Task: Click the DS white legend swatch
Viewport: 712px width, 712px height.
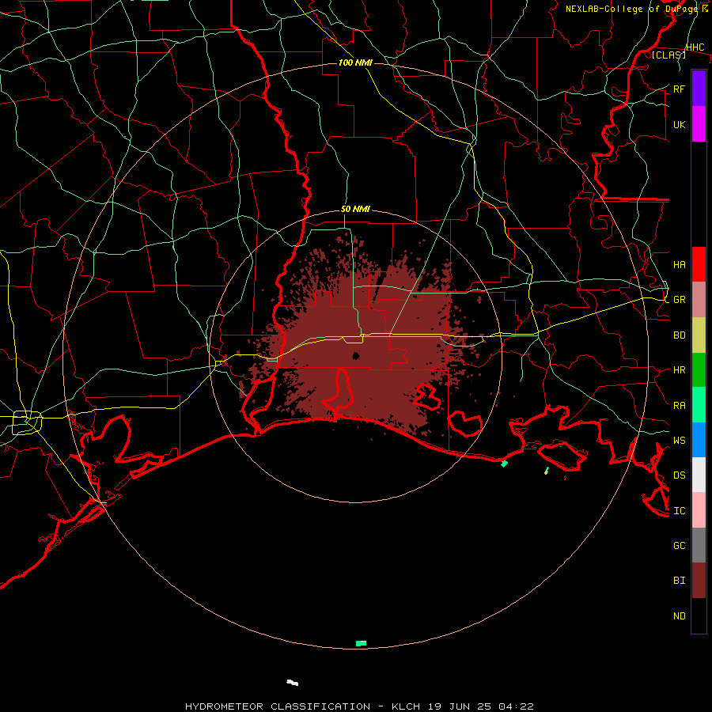Action: coord(699,475)
